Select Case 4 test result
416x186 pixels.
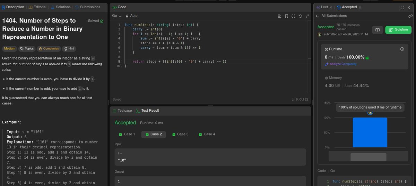(x=207, y=134)
